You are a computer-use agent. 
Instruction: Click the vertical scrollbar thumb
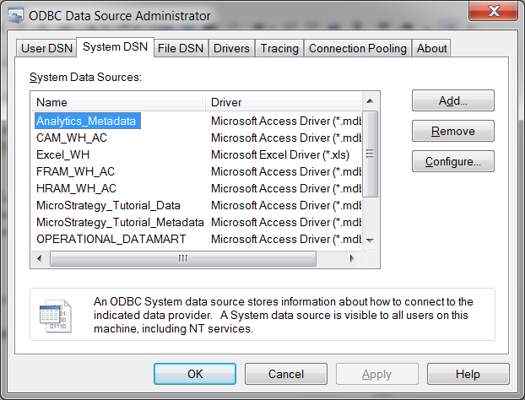[370, 154]
